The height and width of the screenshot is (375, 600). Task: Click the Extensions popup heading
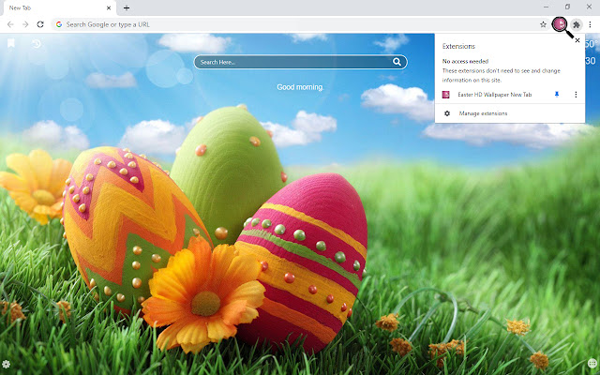pyautogui.click(x=458, y=46)
